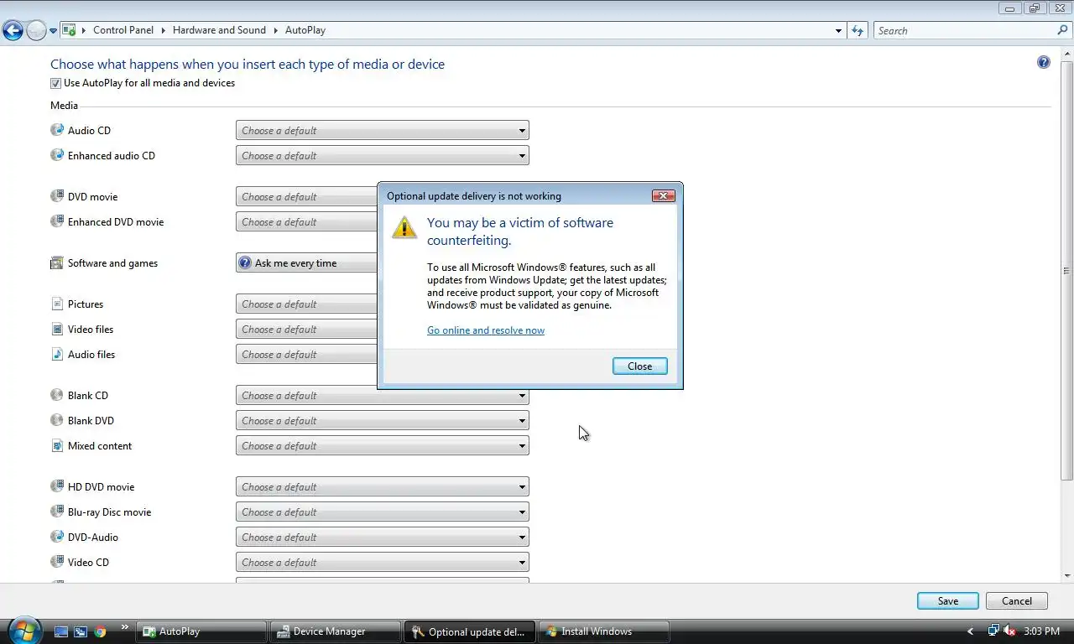This screenshot has width=1074, height=644.
Task: Launch Chrome from the Quick Launch bar
Action: [x=100, y=631]
